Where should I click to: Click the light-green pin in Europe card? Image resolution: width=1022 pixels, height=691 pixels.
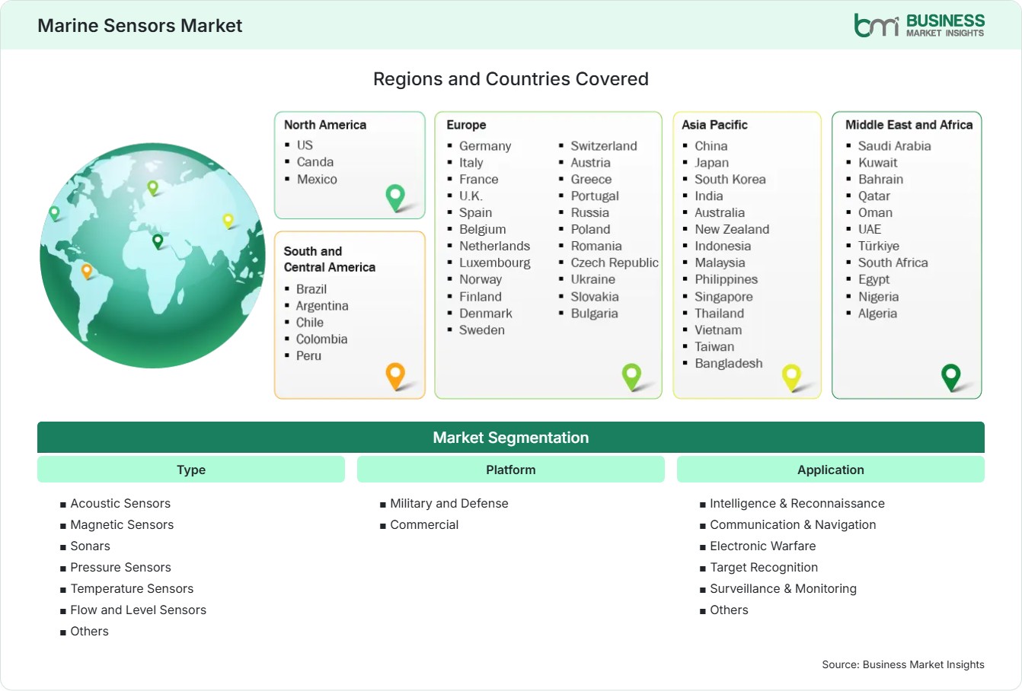[x=631, y=376]
